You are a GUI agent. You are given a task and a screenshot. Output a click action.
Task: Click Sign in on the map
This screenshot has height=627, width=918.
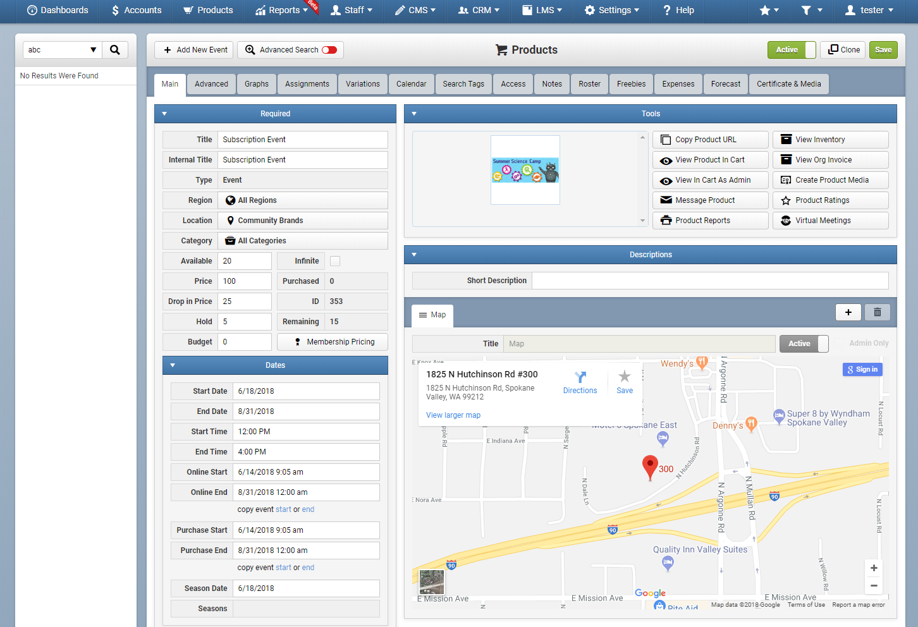(x=862, y=370)
